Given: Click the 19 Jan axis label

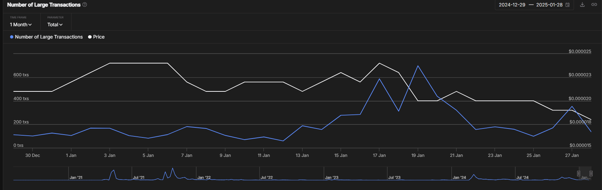Looking at the screenshot, I should [x=418, y=155].
